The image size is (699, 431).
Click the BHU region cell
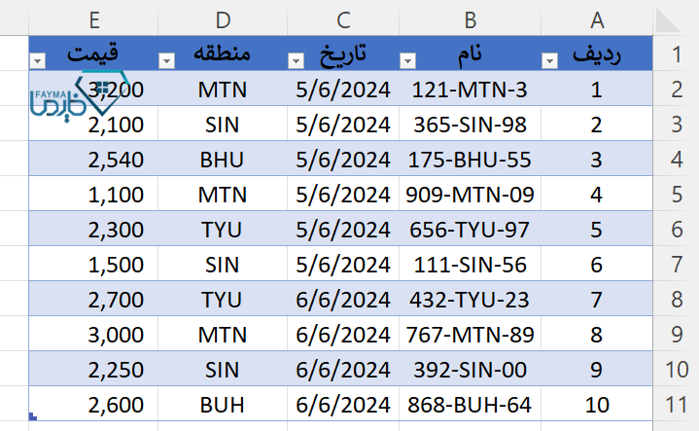point(223,159)
